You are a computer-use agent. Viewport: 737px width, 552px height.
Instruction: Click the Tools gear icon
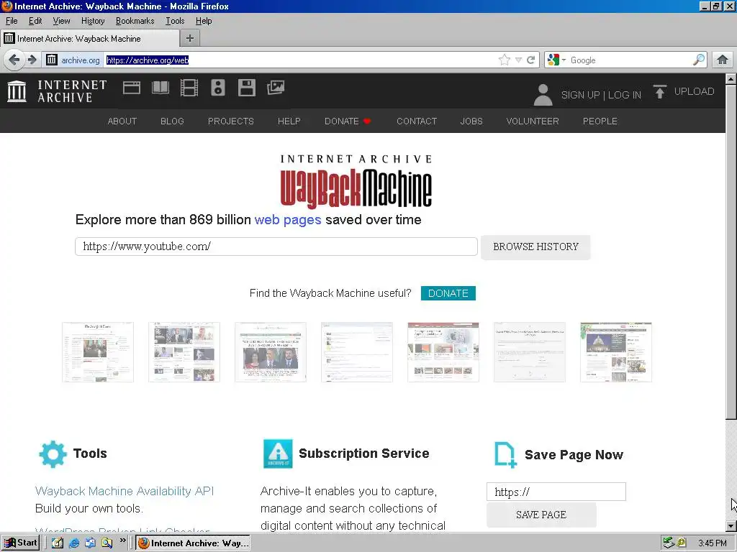pyautogui.click(x=53, y=454)
